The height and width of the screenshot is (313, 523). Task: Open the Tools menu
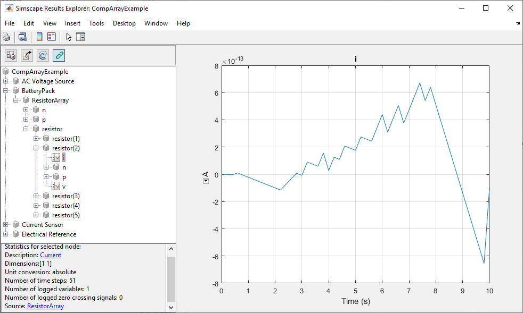[96, 23]
